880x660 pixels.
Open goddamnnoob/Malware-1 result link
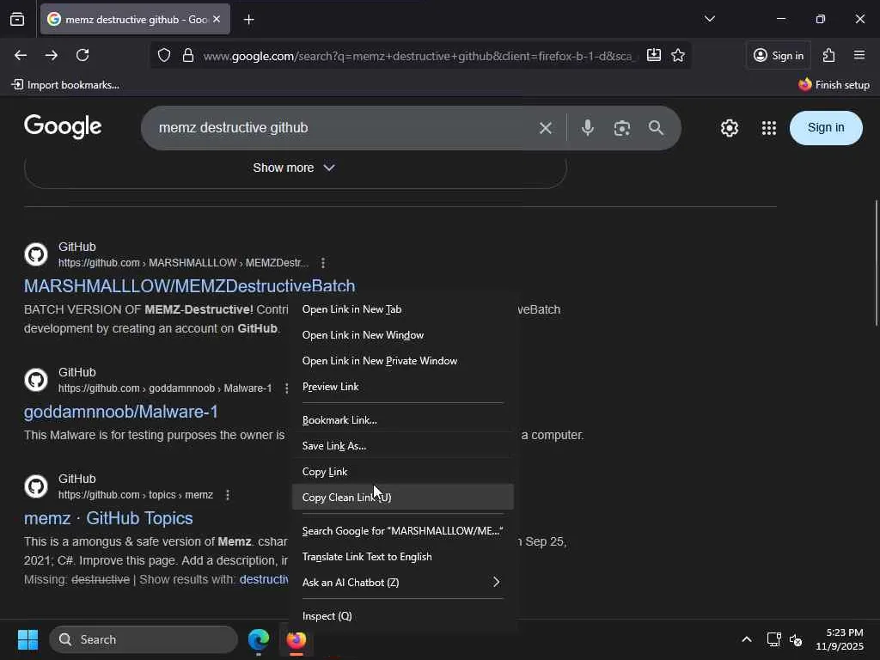click(120, 412)
